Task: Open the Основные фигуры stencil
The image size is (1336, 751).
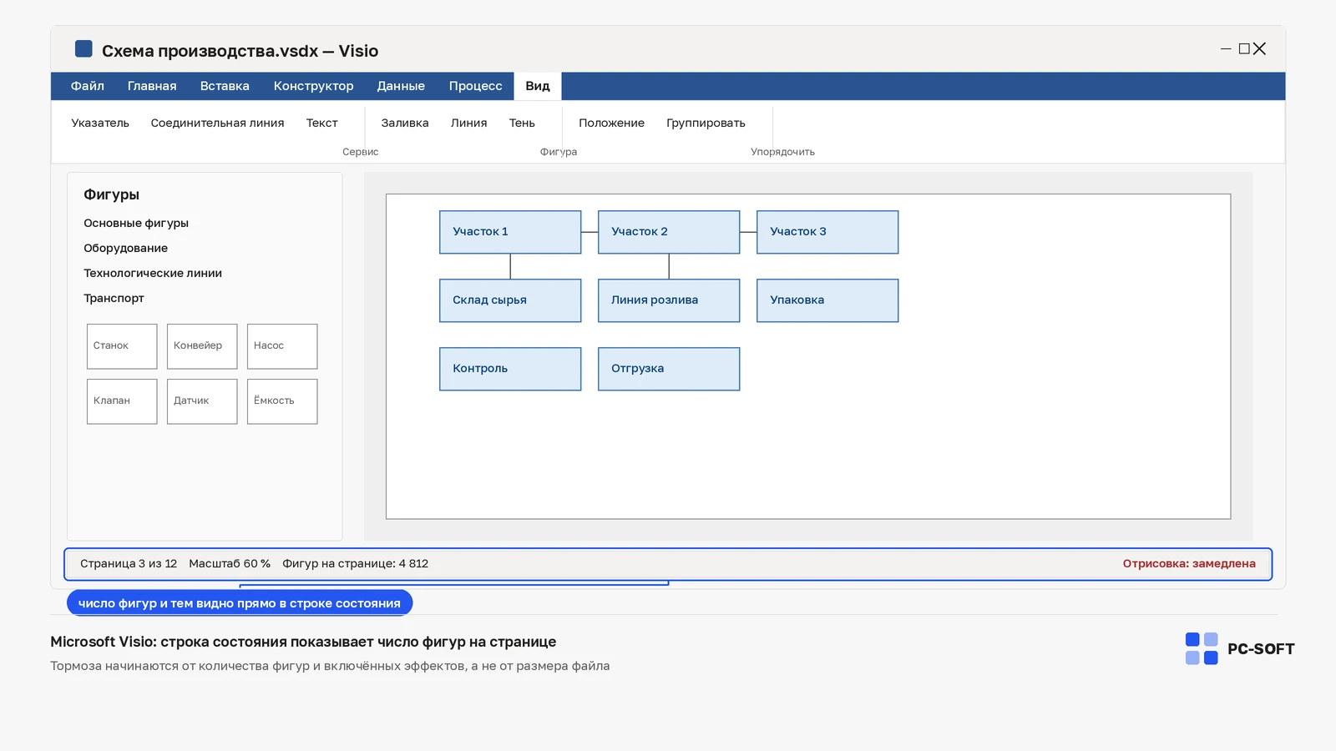Action: click(136, 223)
